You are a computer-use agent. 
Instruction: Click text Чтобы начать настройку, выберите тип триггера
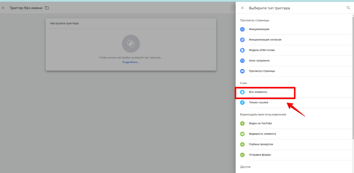tap(131, 58)
